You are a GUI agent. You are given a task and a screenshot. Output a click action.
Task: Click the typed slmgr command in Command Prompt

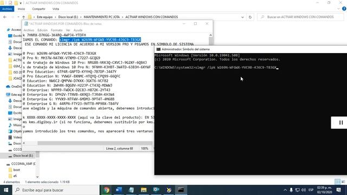[236, 67]
